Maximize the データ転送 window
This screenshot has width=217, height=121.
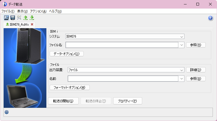point(198,4)
